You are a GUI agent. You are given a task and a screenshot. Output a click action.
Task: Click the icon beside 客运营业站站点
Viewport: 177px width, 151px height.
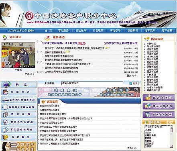click(6, 130)
